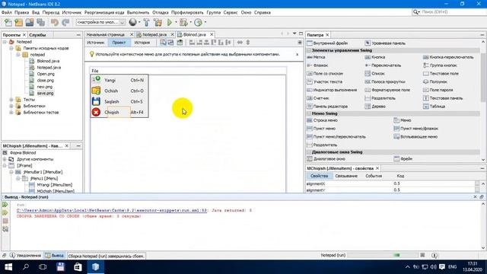Click the Undo arrow in toolbar
The height and width of the screenshot is (274, 487).
(x=55, y=22)
